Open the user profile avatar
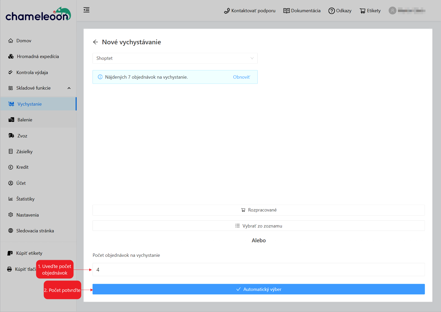The height and width of the screenshot is (312, 441). pyautogui.click(x=392, y=11)
